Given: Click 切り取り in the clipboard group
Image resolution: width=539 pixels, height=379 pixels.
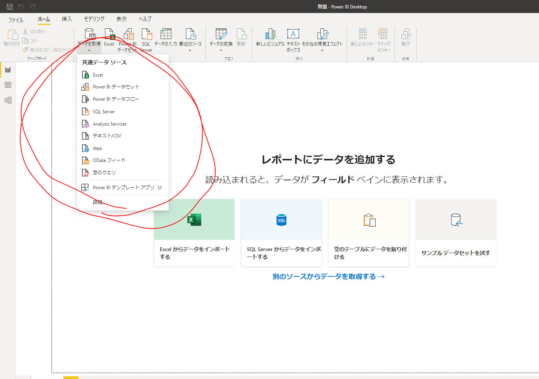Looking at the screenshot, I should 34,31.
